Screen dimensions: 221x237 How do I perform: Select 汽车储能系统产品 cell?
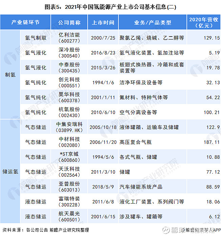point(153,187)
